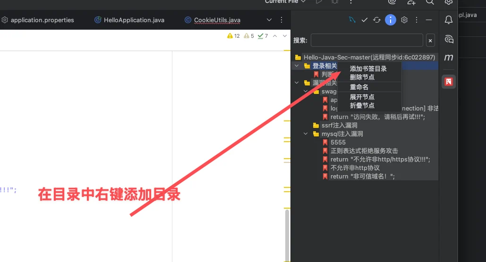Choose 删除节点 from the context menu
The image size is (486, 262).
(362, 77)
